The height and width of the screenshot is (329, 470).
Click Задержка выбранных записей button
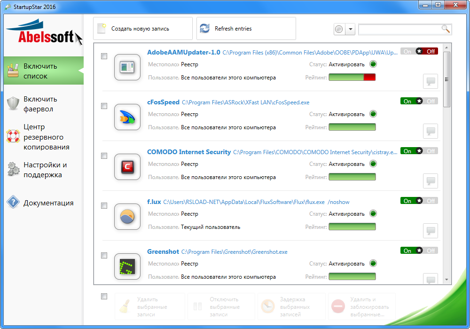coord(292,307)
